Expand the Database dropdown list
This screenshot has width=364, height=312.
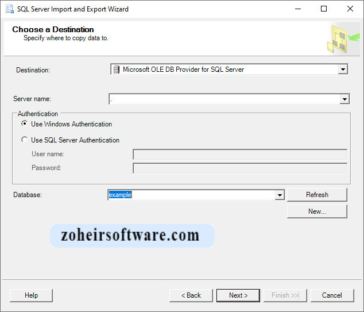(x=280, y=195)
